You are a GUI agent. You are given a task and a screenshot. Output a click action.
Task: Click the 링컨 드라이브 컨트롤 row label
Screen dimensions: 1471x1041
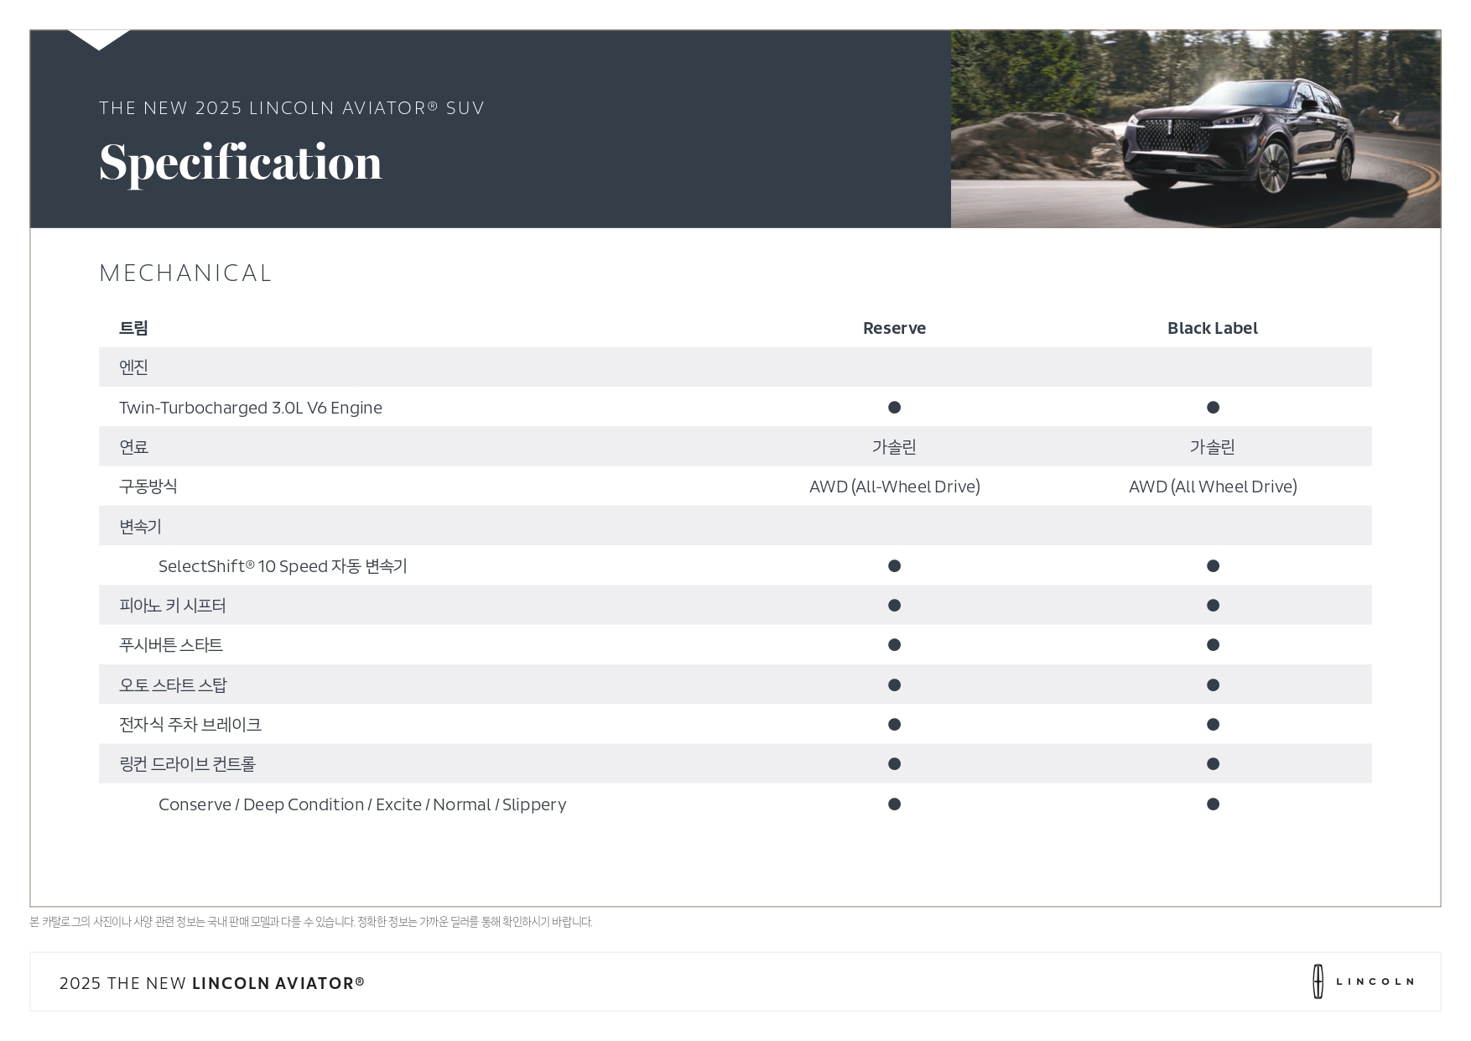click(x=187, y=764)
